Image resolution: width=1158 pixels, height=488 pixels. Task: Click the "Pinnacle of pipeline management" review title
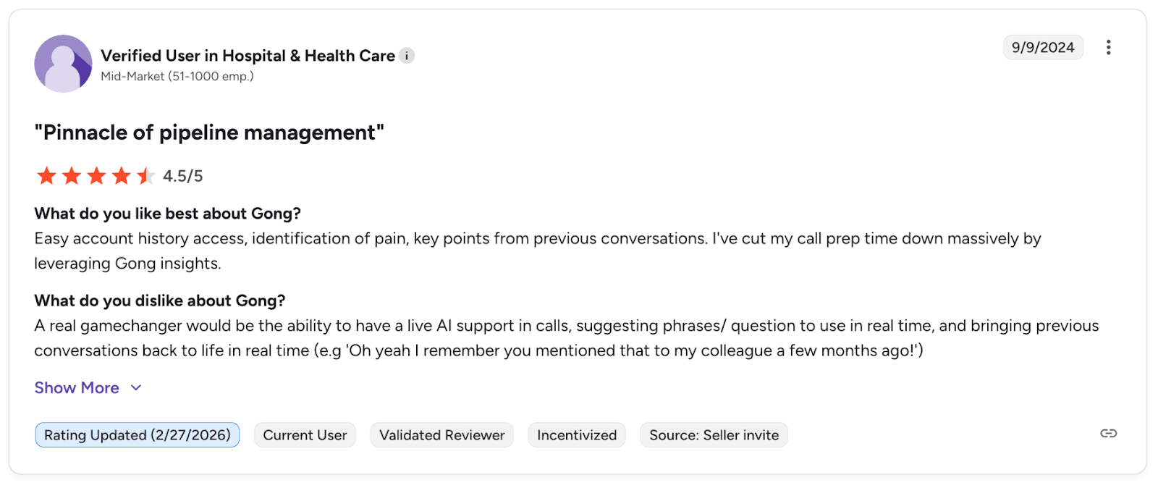coord(209,132)
